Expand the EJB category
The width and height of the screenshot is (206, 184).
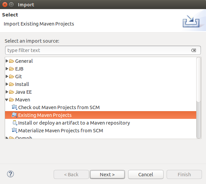7,69
